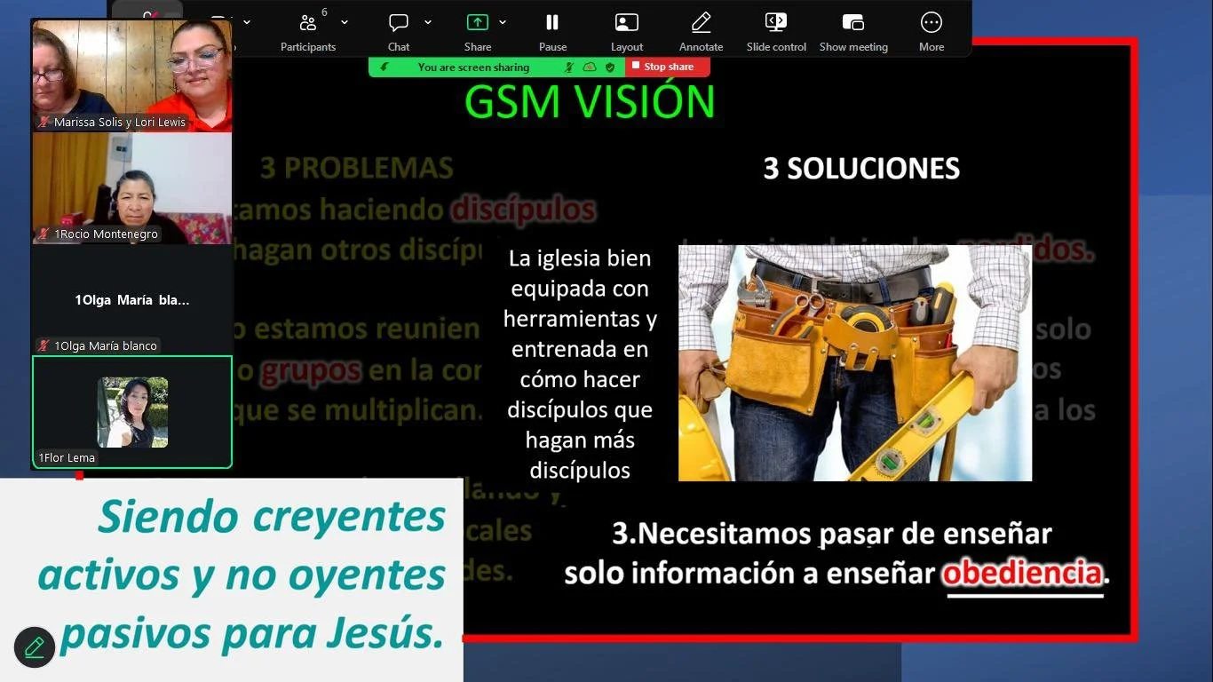Click the cloud icon in sharing bar
Image resolution: width=1213 pixels, height=682 pixels.
point(590,67)
